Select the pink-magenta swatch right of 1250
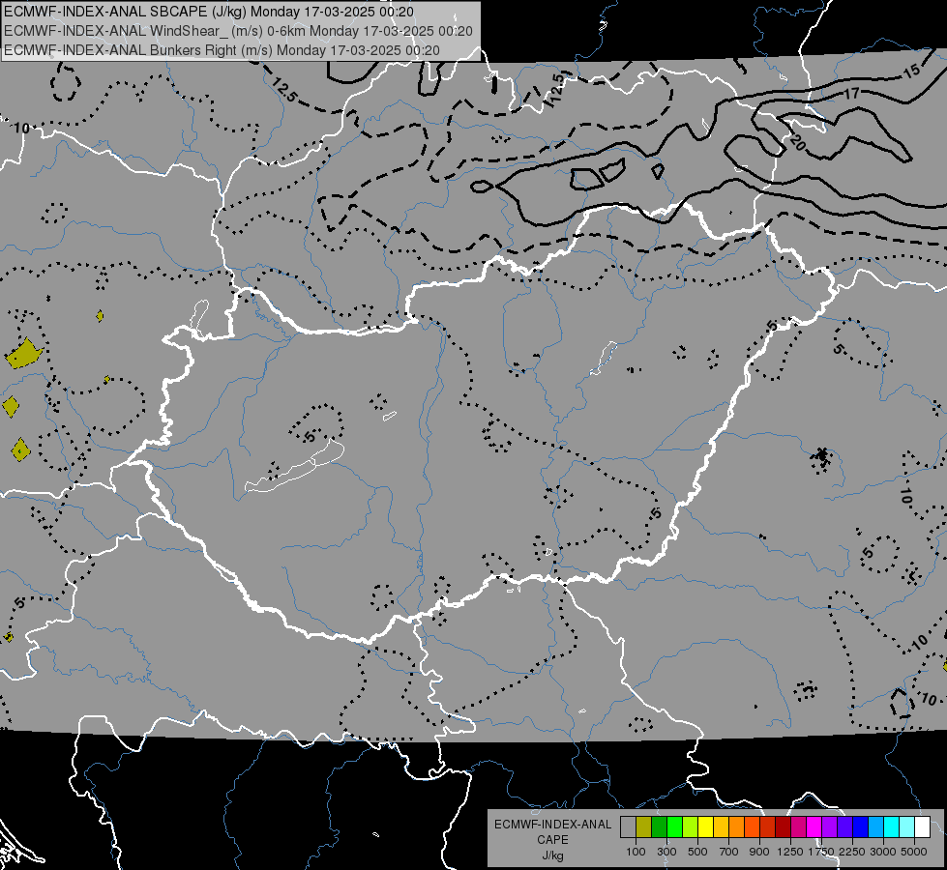This screenshot has height=870, width=947. 798,826
